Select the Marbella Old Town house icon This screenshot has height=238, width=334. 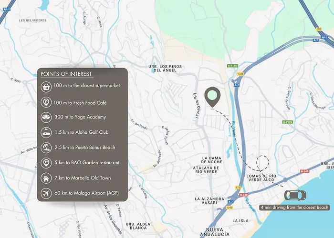(46, 178)
